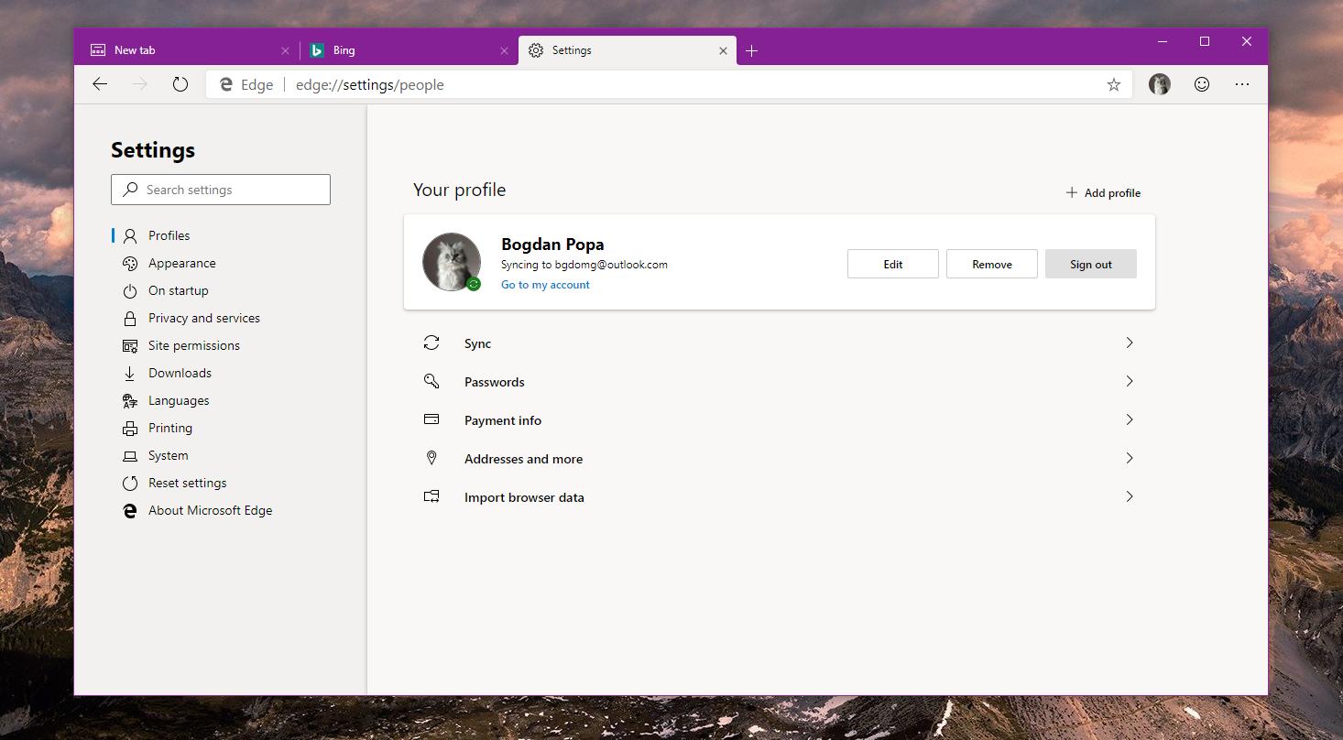Expand the Sync row chevron

1129,343
